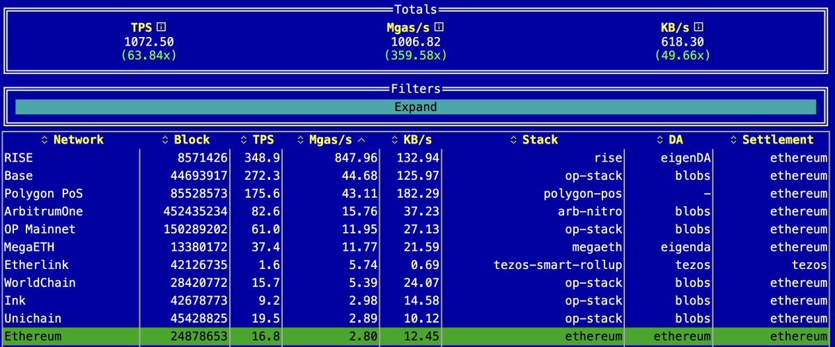Click RISE block number 8571426

pyautogui.click(x=203, y=157)
